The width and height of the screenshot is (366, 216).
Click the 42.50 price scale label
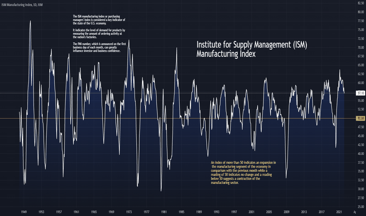pyautogui.click(x=361, y=145)
